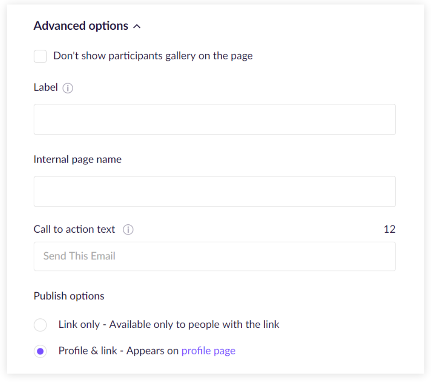
Task: Click the Label field caption text
Action: (46, 88)
